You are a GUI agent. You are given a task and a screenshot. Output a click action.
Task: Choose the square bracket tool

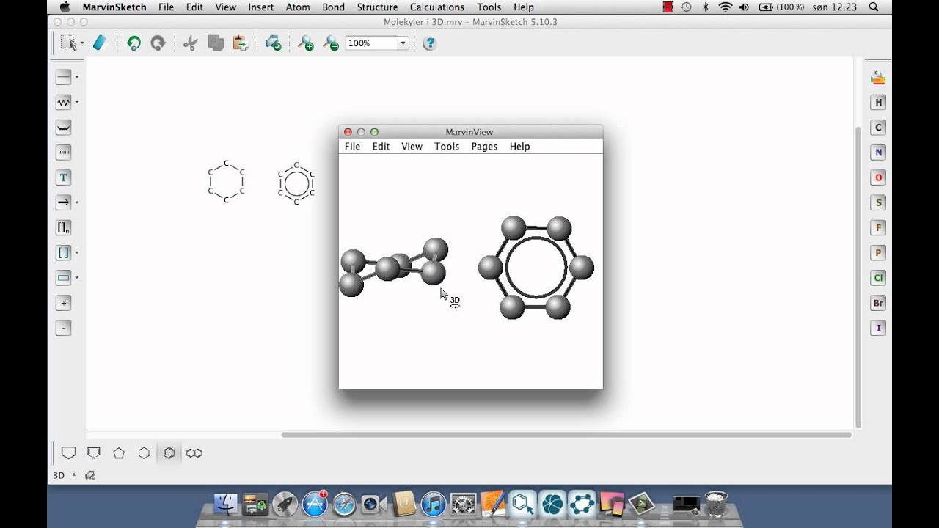point(64,252)
